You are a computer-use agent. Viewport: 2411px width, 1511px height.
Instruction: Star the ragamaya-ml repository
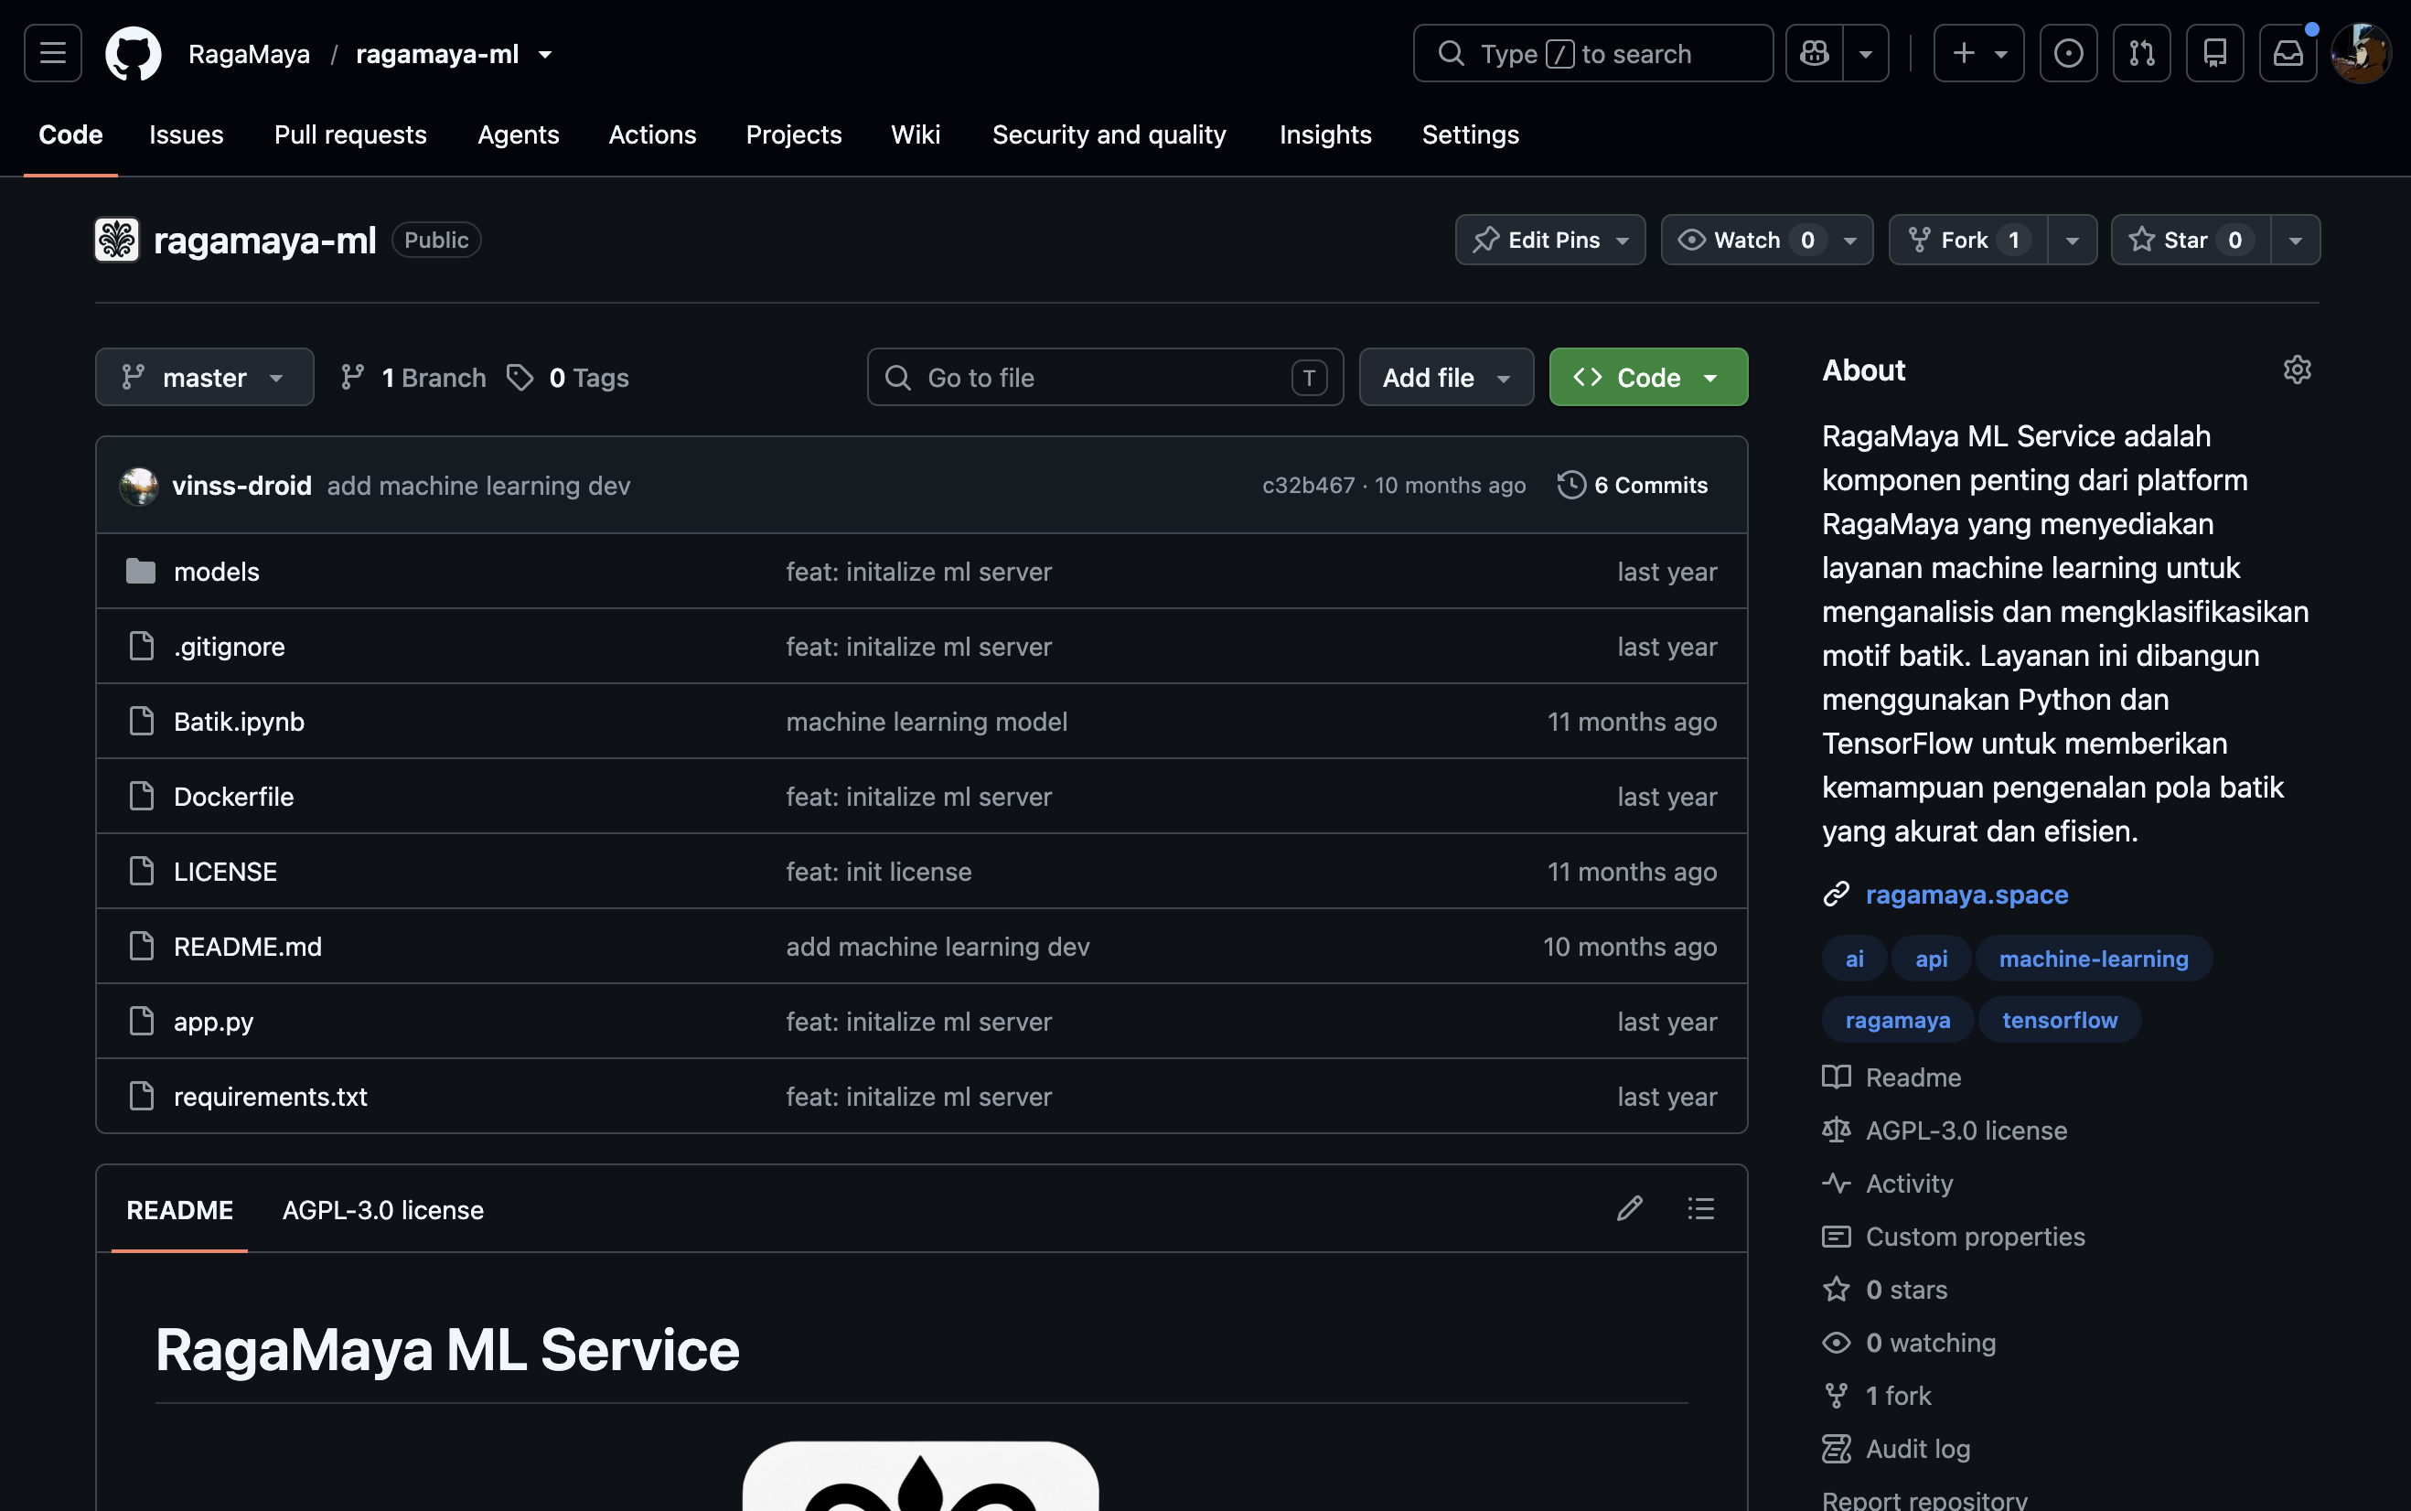(x=2191, y=240)
